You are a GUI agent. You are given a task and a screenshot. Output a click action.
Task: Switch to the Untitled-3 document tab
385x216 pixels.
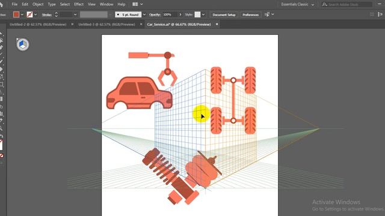107,25
